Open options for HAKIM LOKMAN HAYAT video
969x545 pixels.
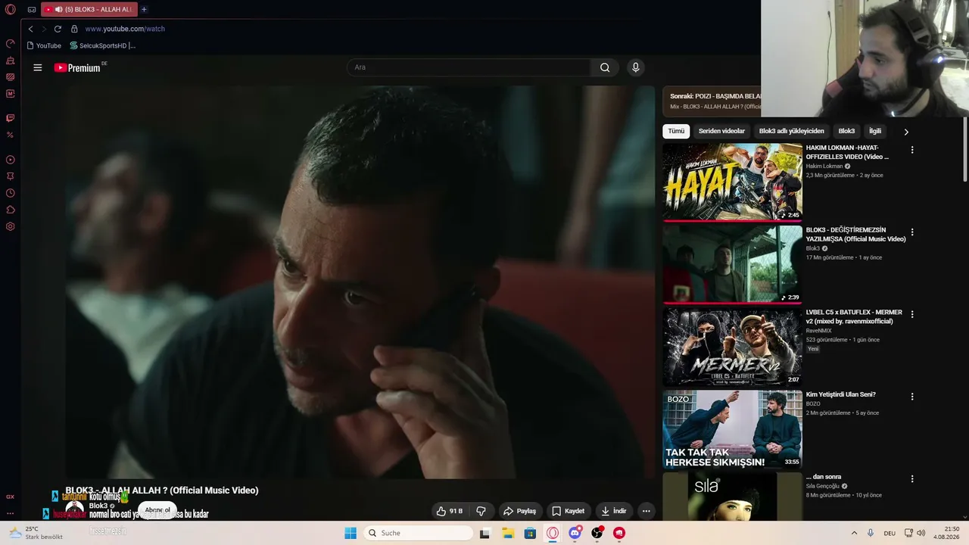tap(912, 150)
